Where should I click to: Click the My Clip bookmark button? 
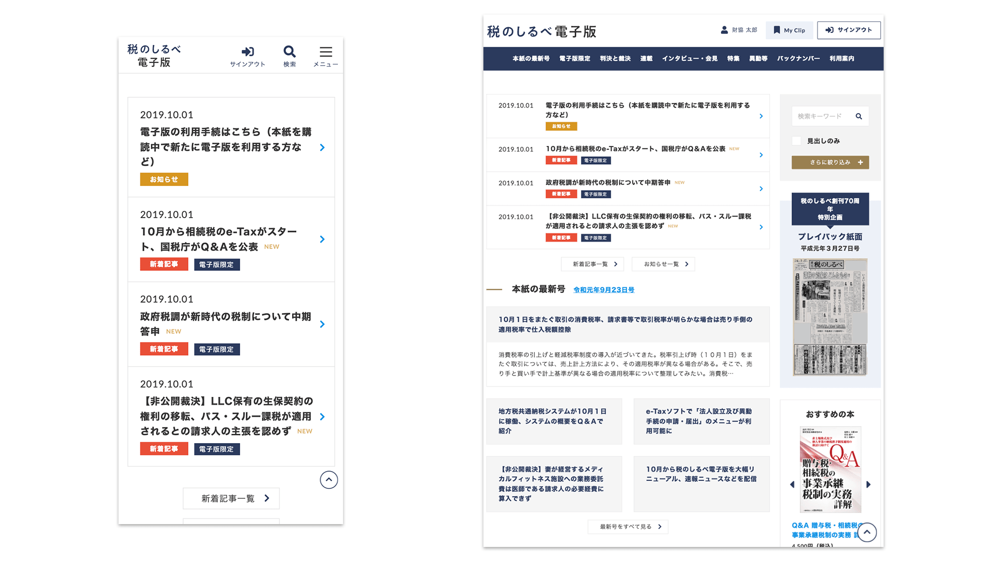pos(789,30)
